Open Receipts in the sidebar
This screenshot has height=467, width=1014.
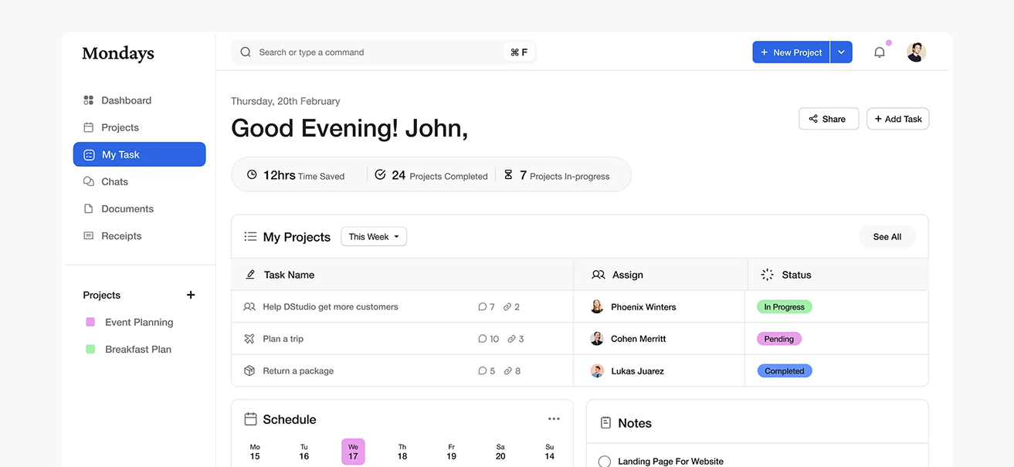121,236
